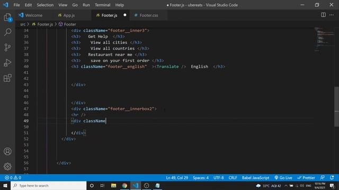Open File Explorer from the taskbar
The width and height of the screenshot is (339, 190).
[113, 185]
